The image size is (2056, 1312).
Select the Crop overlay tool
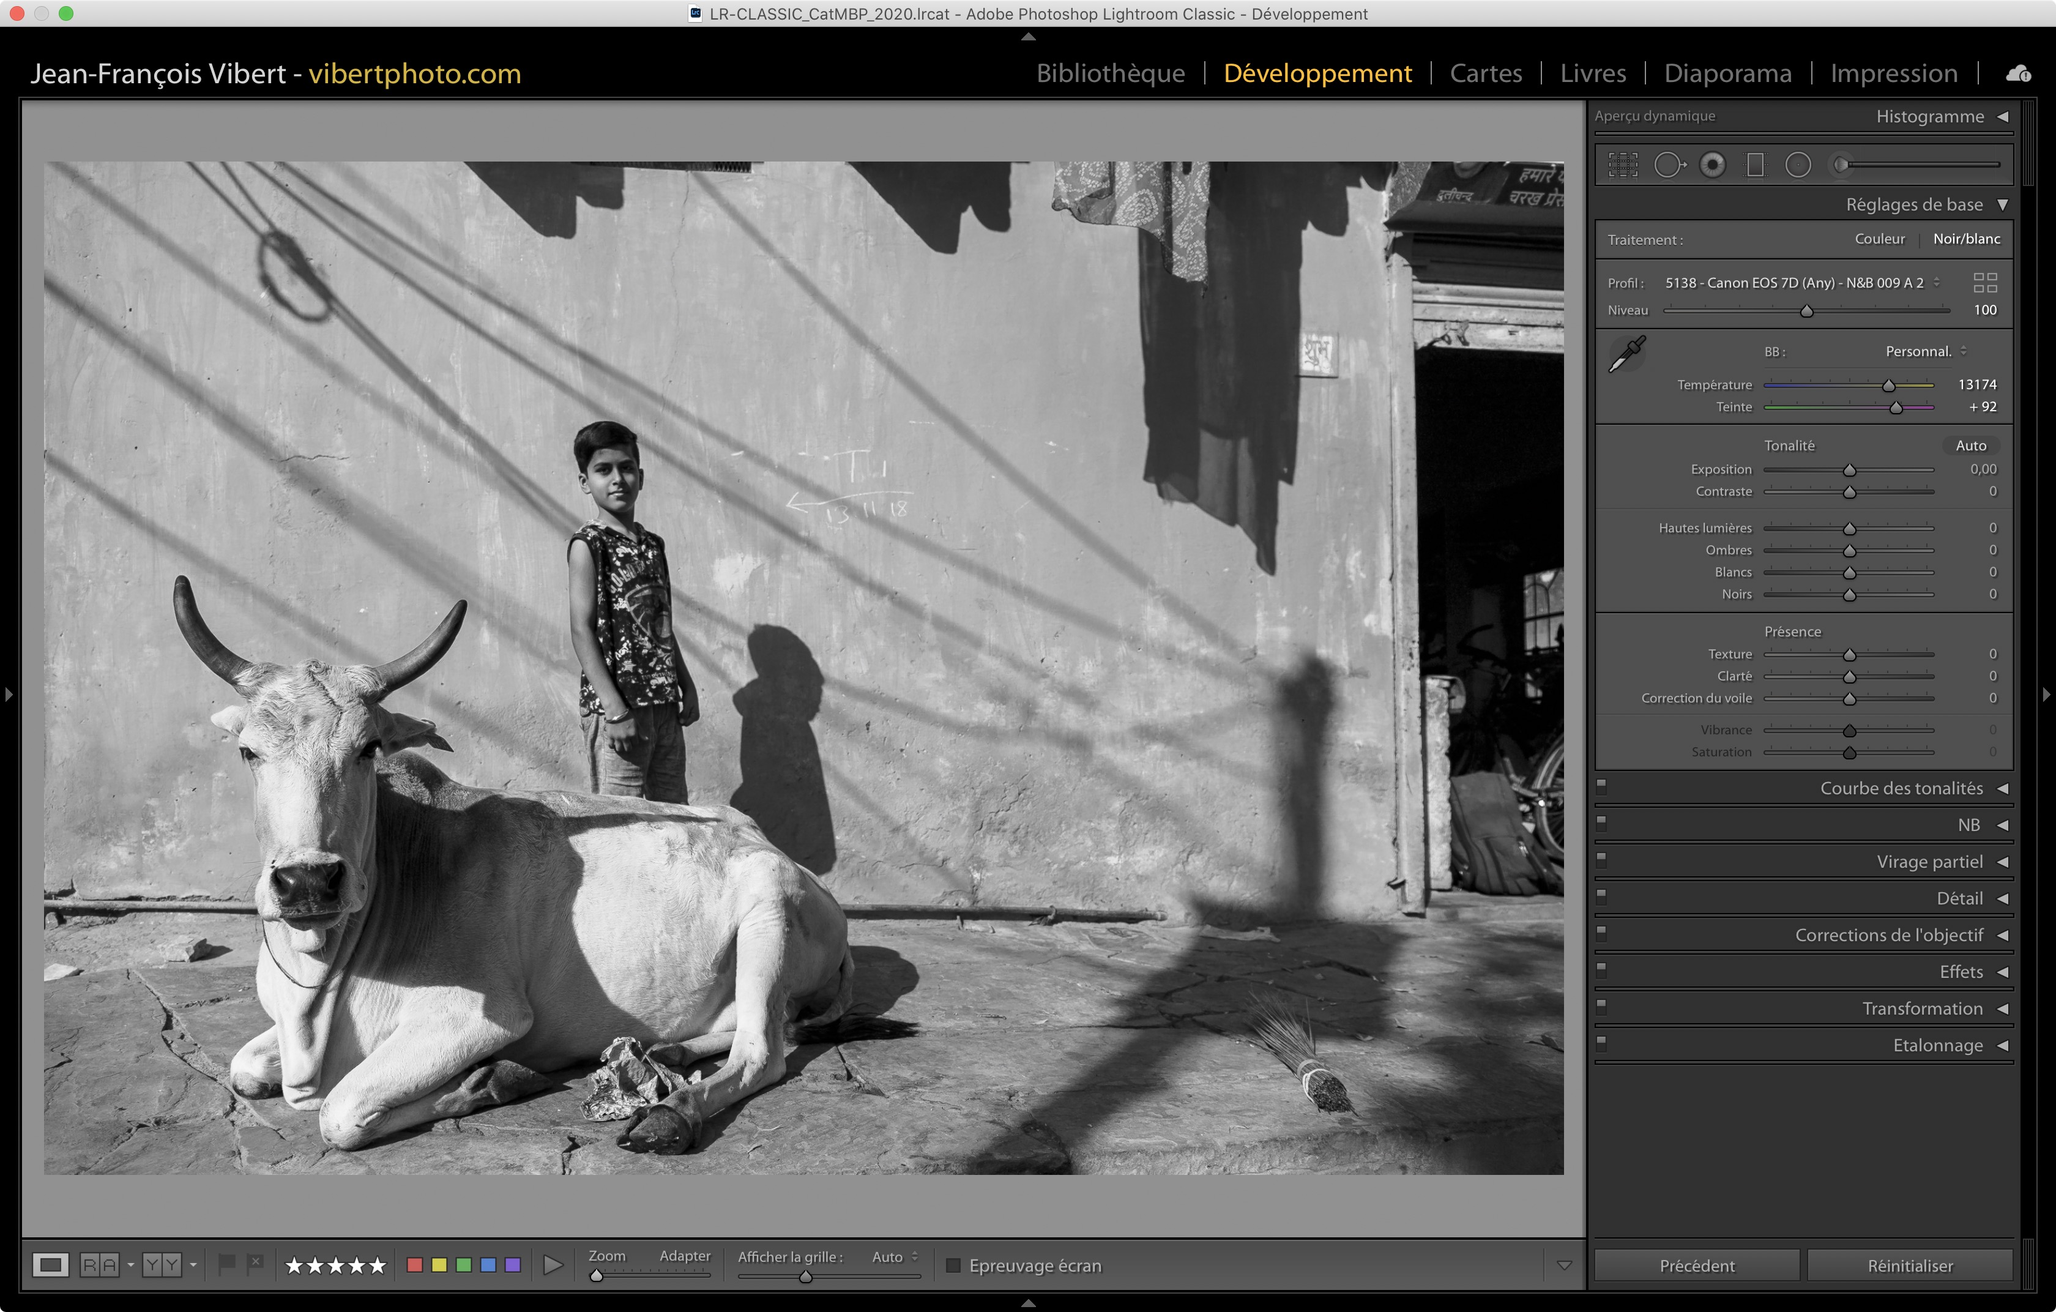pos(1622,165)
